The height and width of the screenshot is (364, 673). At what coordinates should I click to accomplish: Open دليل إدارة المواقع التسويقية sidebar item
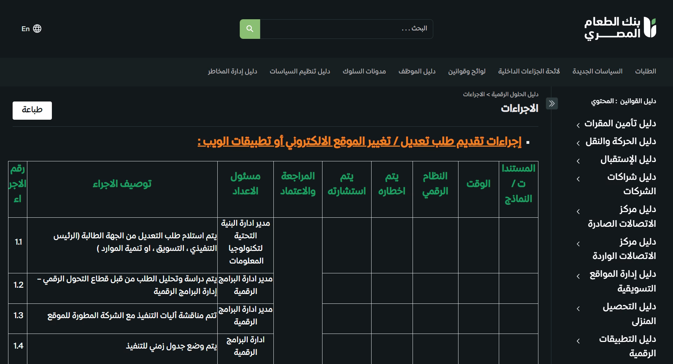point(623,281)
